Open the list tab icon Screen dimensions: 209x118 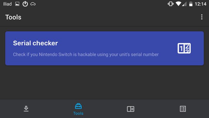tap(183, 109)
